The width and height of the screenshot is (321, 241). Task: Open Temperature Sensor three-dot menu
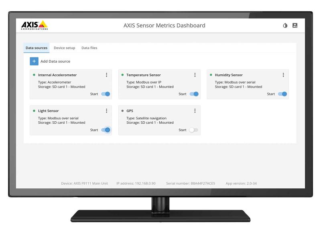coord(195,75)
